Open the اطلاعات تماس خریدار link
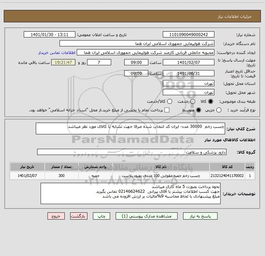This screenshot has height=256, width=265. click(57, 53)
